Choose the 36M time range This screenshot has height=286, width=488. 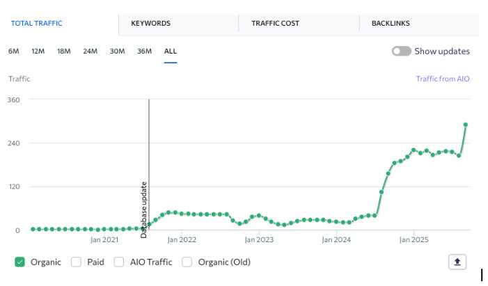pyautogui.click(x=144, y=51)
